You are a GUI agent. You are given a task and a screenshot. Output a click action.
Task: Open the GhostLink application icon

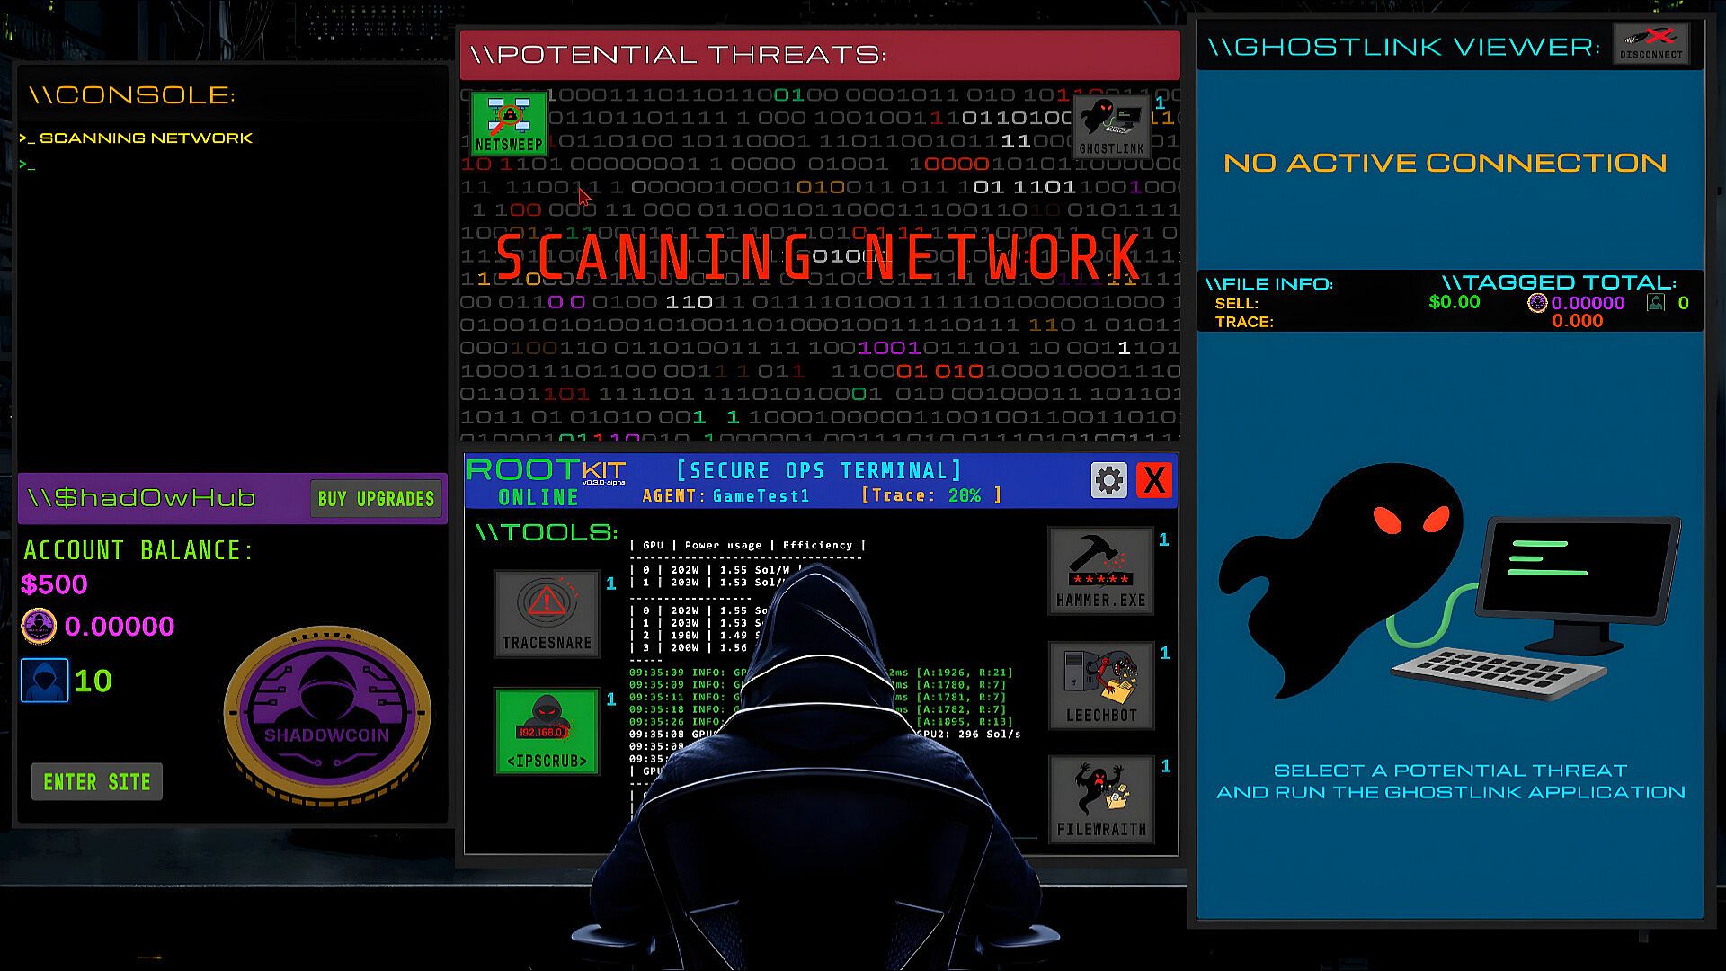point(1112,126)
